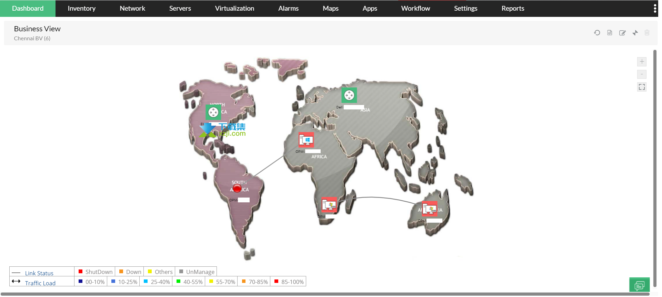Click the AFRICA label on the map
Image resolution: width=662 pixels, height=297 pixels.
click(x=319, y=157)
